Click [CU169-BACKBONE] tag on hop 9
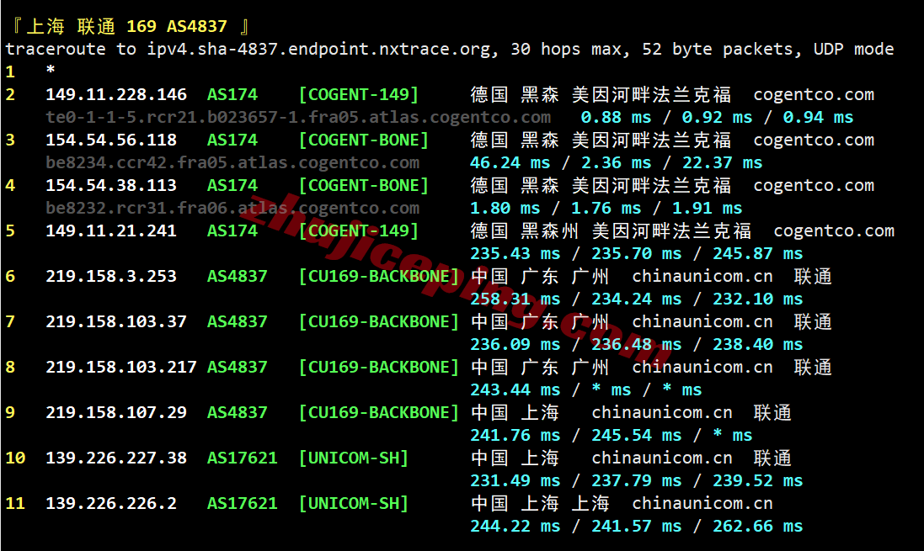This screenshot has height=551, width=924. [378, 412]
